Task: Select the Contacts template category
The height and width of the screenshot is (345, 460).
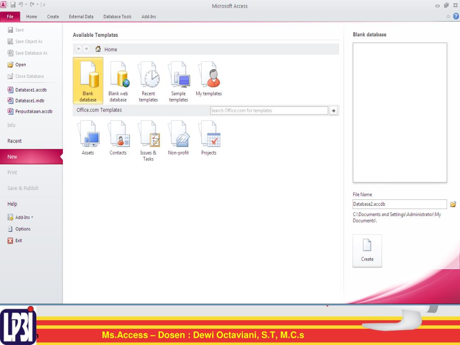Action: 118,137
